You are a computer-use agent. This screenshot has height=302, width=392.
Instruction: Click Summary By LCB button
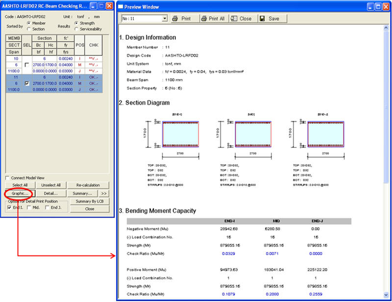pyautogui.click(x=89, y=201)
